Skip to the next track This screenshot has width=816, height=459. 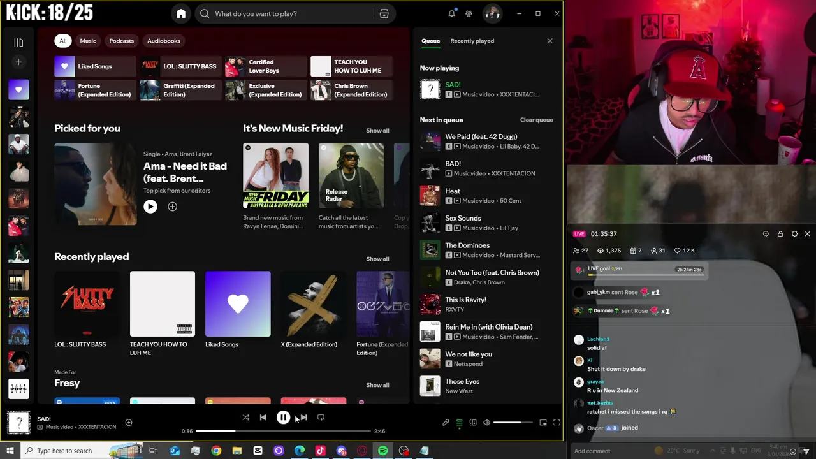click(303, 418)
